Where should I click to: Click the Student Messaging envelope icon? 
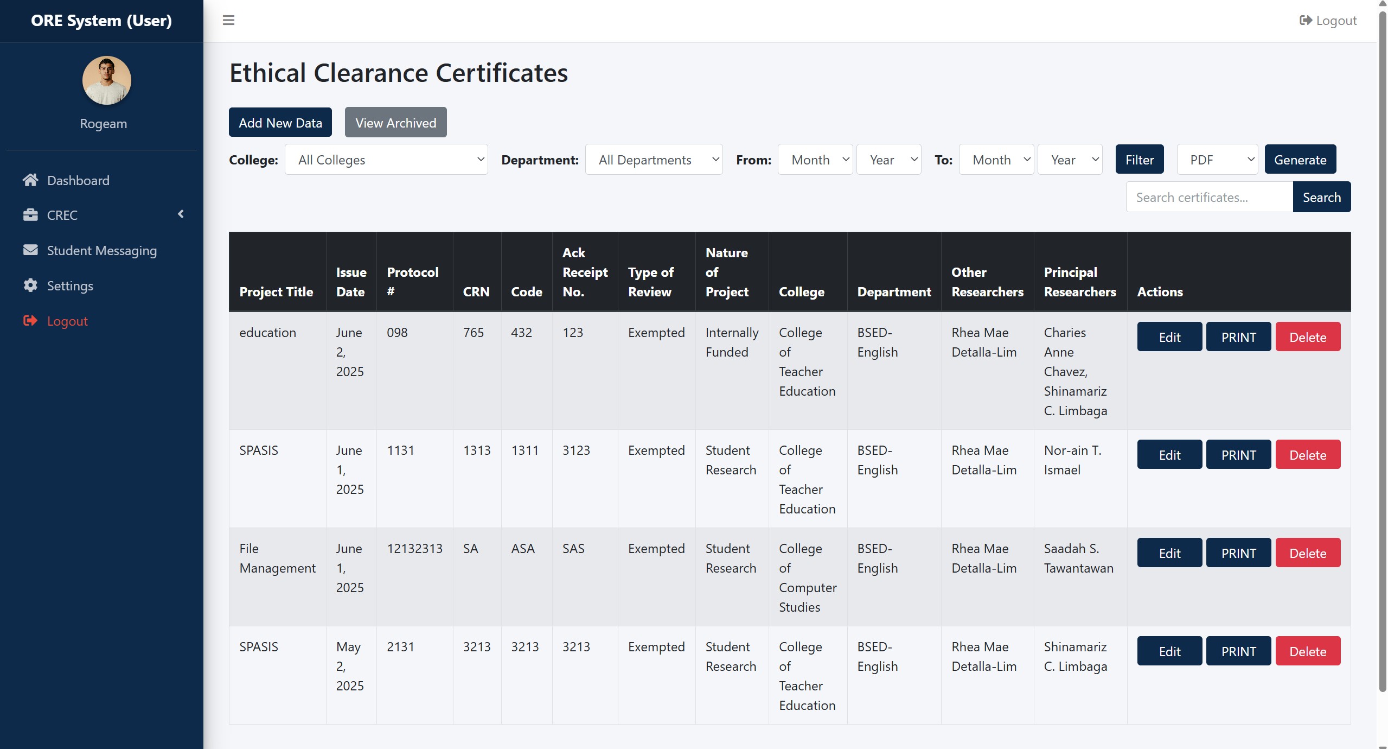pos(30,250)
